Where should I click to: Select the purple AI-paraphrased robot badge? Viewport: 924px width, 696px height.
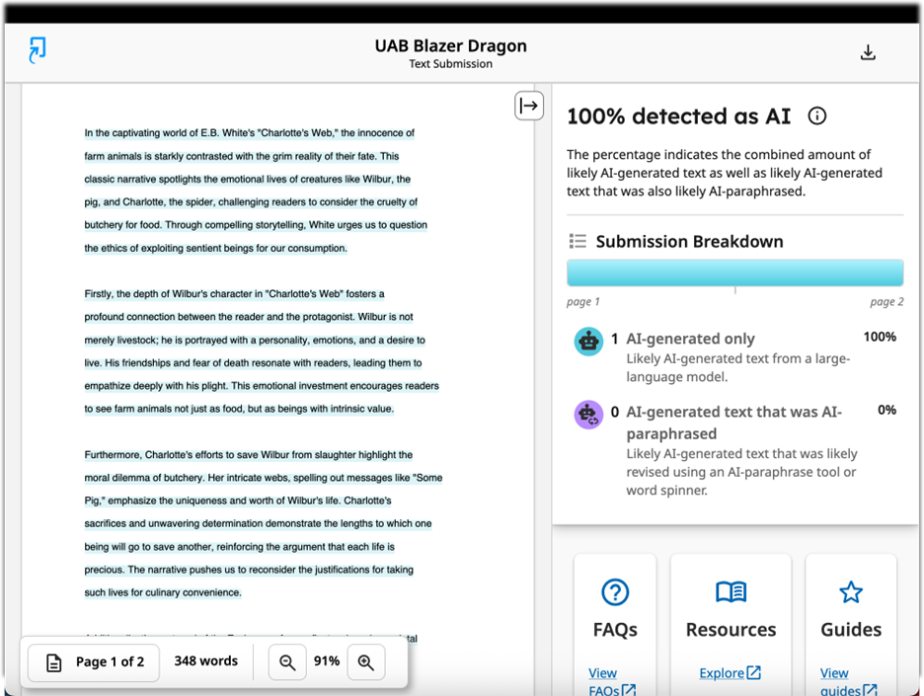click(588, 415)
